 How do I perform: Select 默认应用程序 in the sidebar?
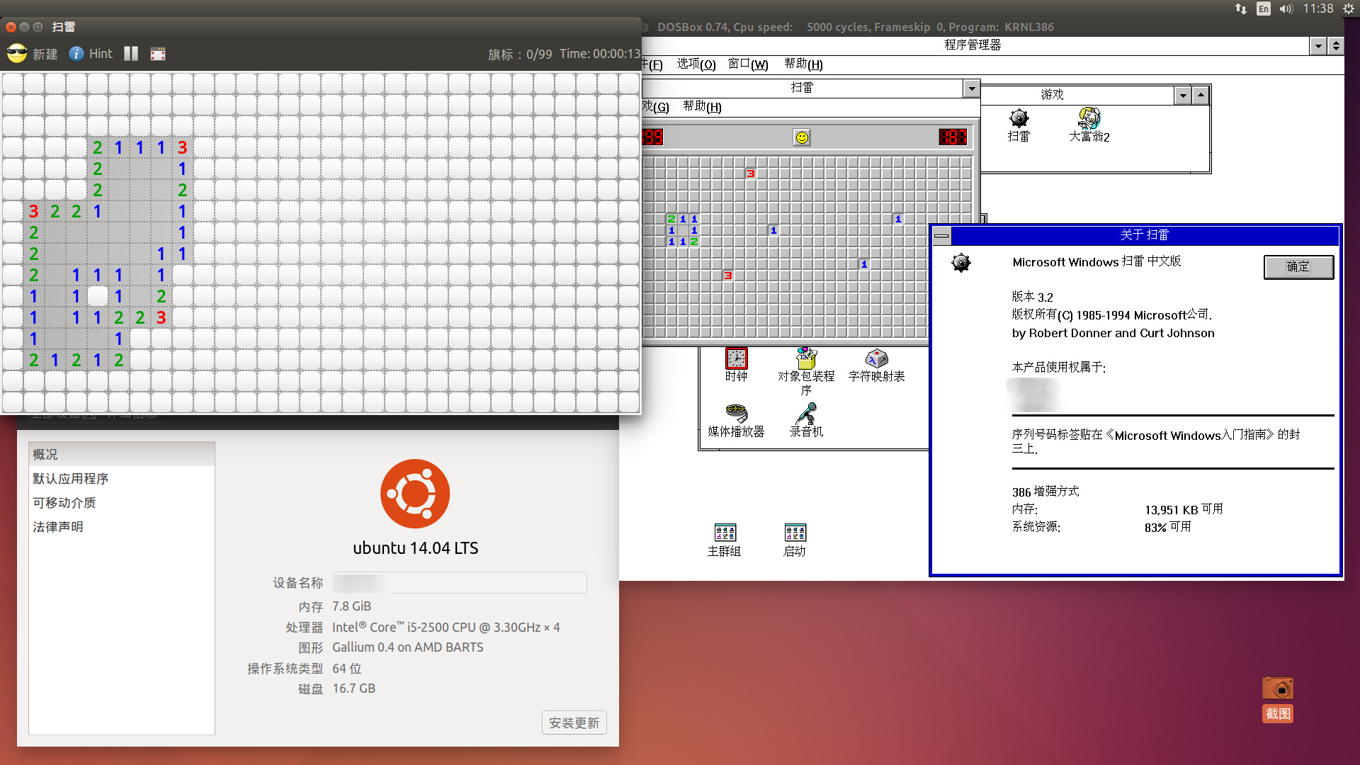click(122, 479)
